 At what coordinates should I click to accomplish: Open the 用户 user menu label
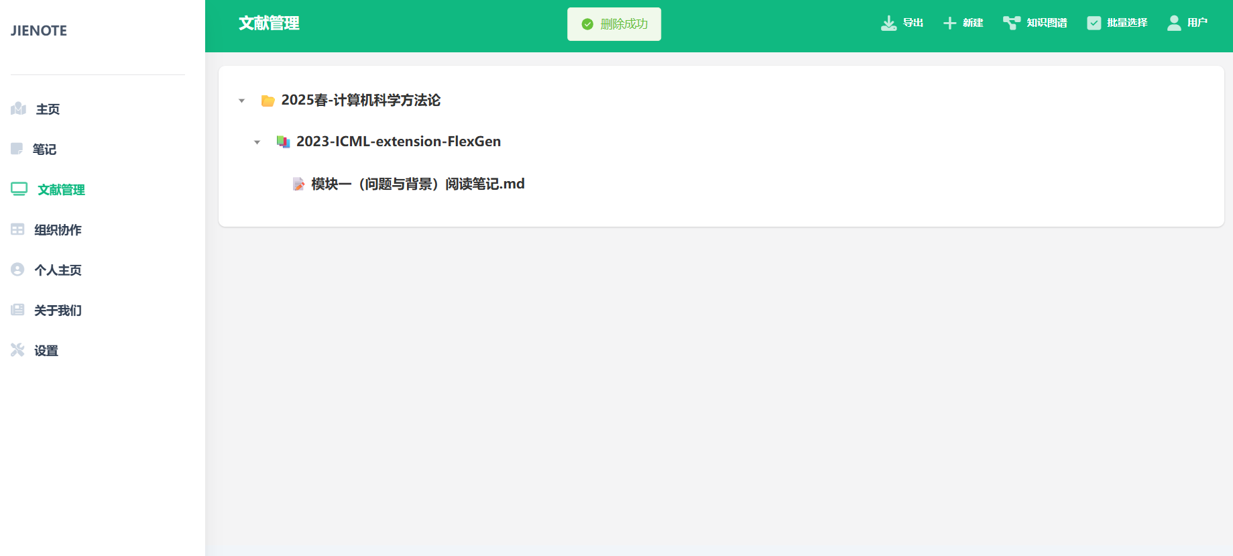coord(1197,23)
